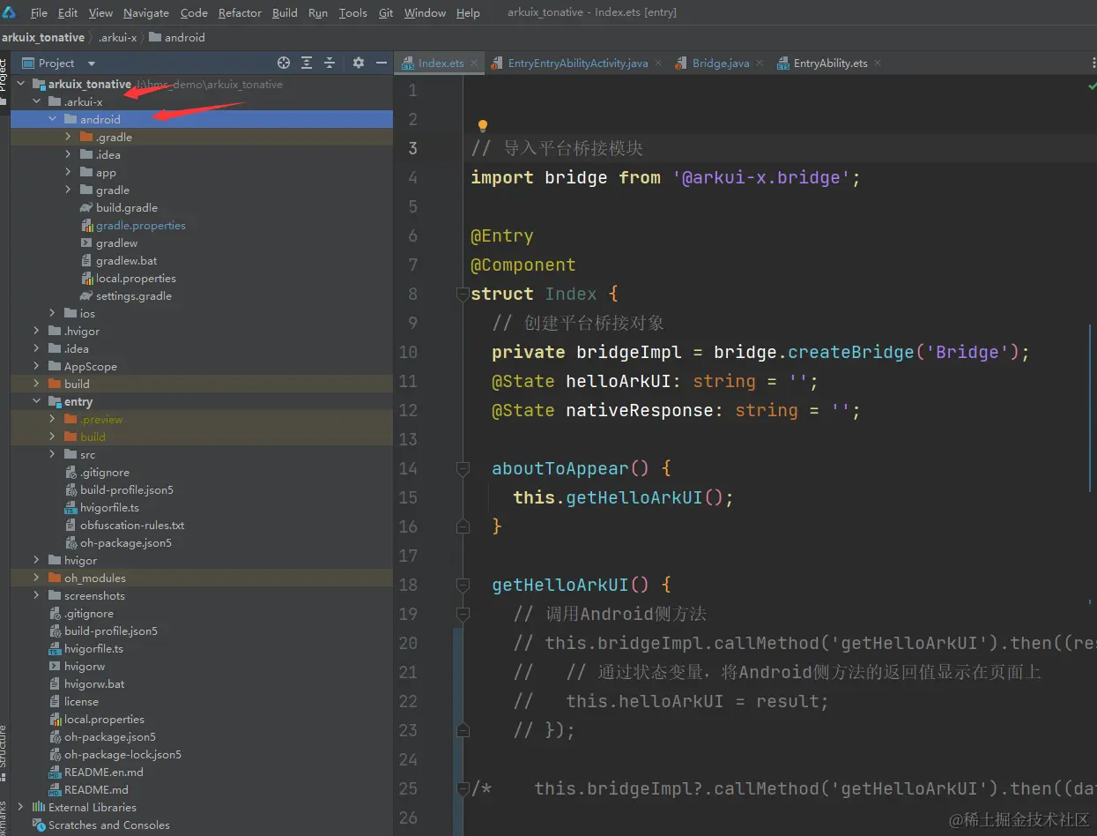The width and height of the screenshot is (1097, 836).
Task: Expand the ios folder
Action: [52, 314]
